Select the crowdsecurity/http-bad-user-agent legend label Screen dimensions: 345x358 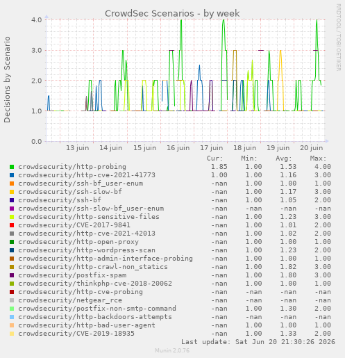[87, 325]
